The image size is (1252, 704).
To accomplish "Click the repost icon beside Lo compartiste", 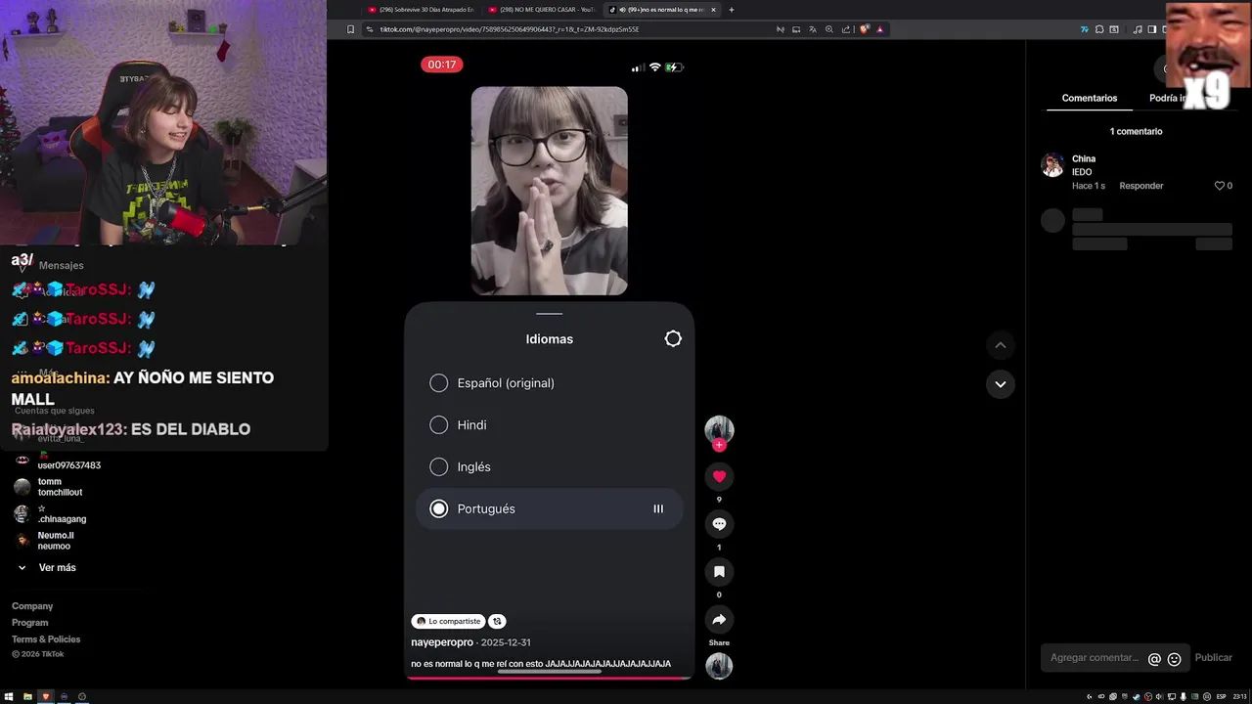I will coord(497,621).
